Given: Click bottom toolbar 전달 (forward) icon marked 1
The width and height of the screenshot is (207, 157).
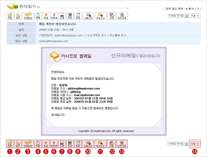Looking at the screenshot, I should (10, 144).
